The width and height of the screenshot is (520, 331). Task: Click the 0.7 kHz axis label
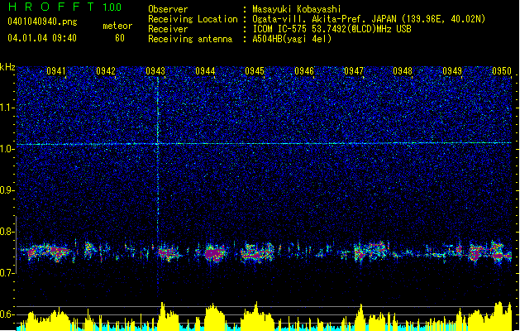[x=7, y=272]
